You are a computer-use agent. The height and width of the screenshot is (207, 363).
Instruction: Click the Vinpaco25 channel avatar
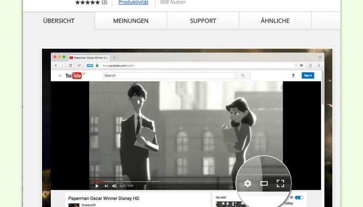click(74, 205)
